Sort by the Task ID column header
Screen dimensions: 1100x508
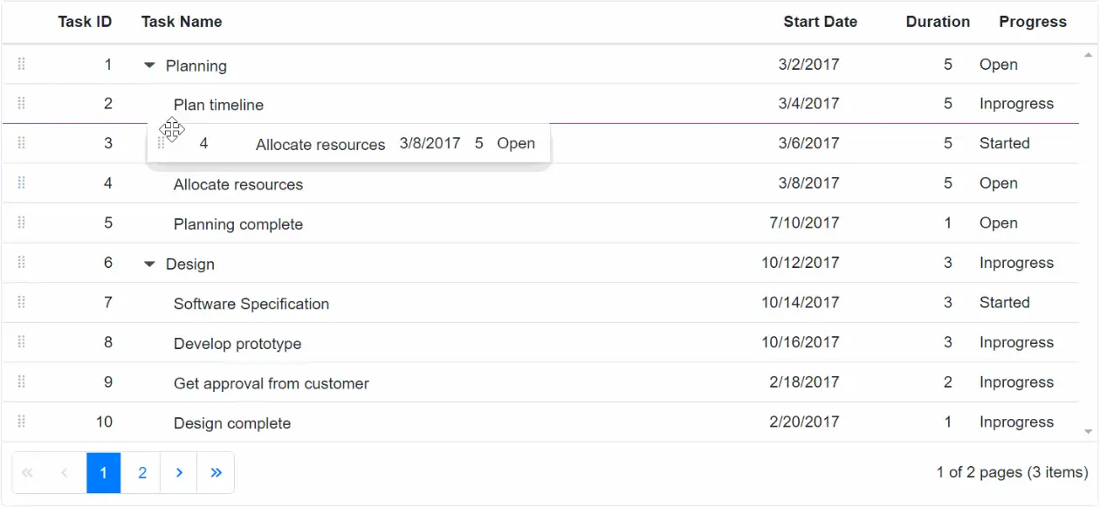pos(85,21)
